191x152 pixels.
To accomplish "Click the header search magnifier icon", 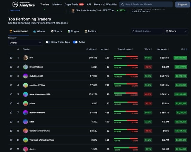I will click(122, 4).
